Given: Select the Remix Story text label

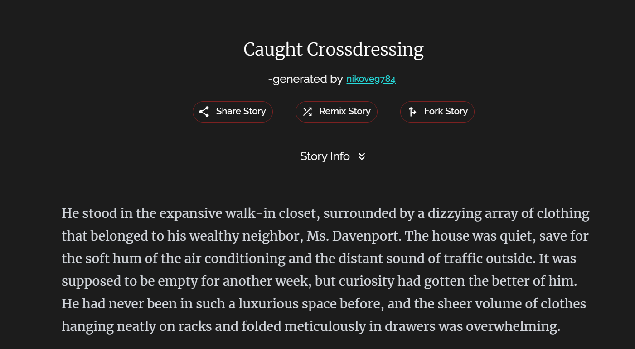Looking at the screenshot, I should tap(345, 111).
